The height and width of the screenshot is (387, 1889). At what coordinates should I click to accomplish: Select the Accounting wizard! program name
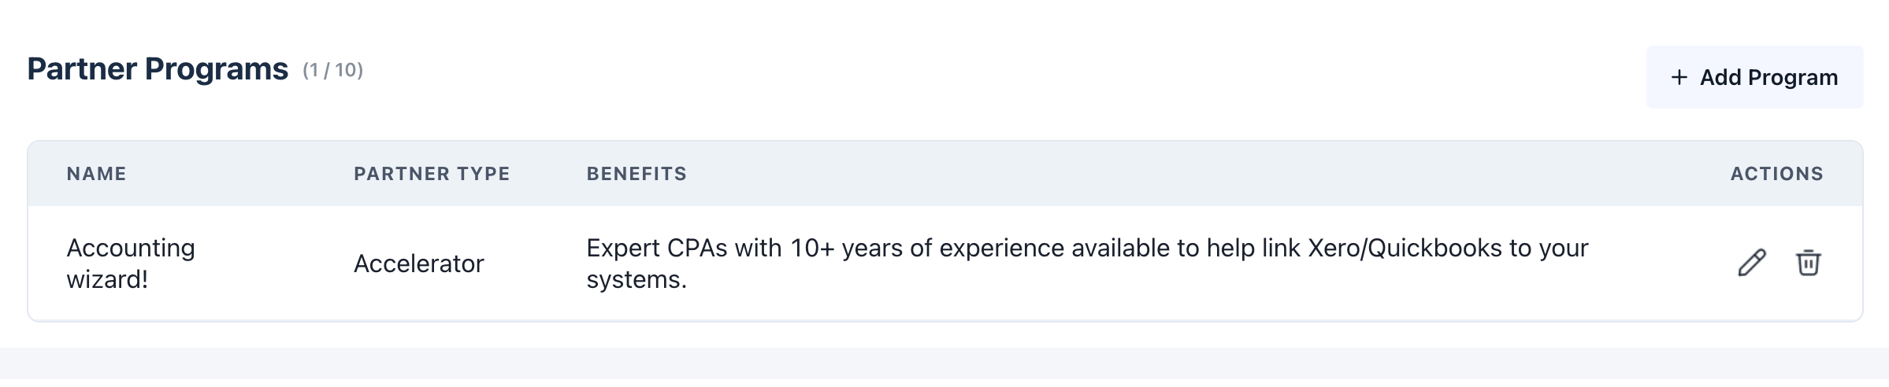point(131,264)
